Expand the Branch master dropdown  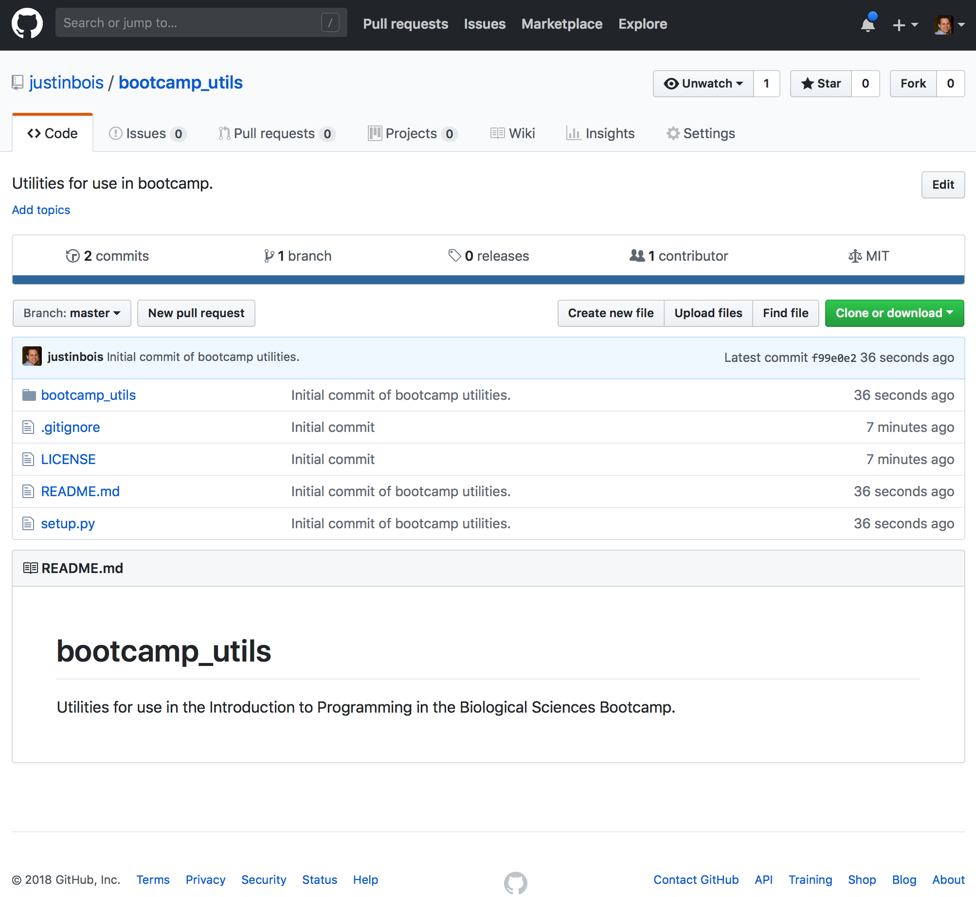(x=72, y=313)
